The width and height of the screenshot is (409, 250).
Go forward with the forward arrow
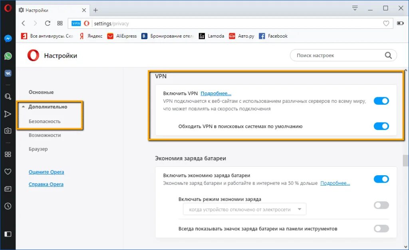(35, 23)
